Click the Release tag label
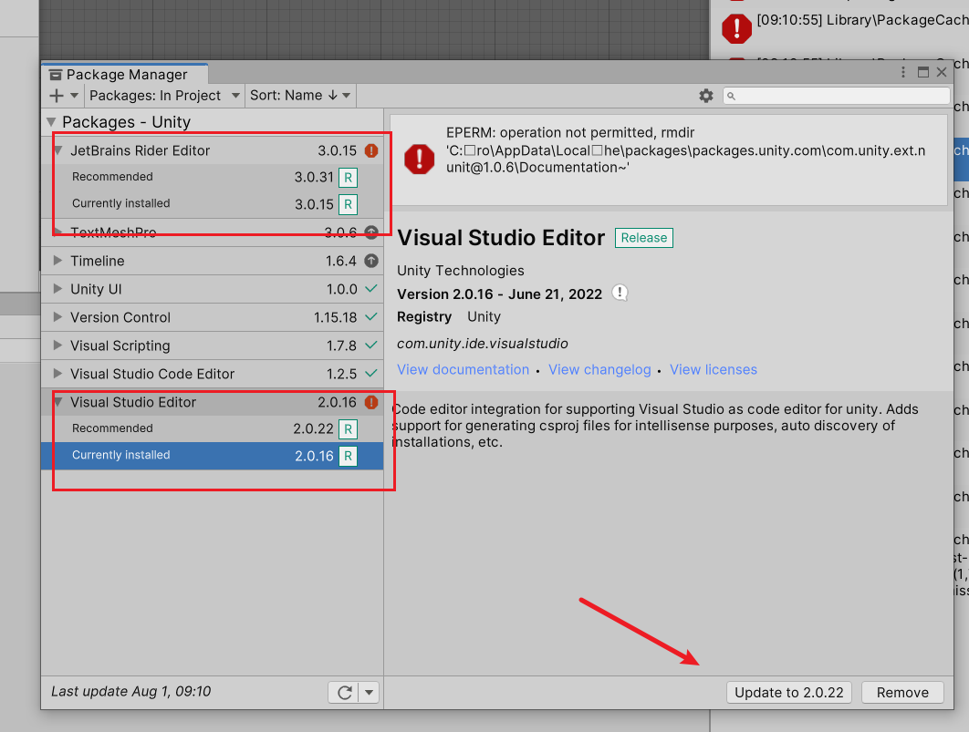 (x=643, y=238)
